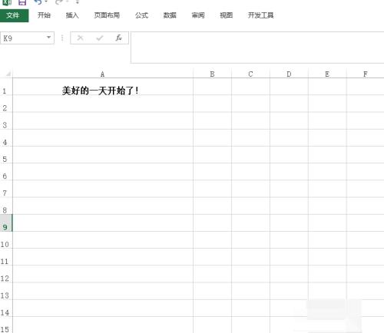Open the insert function fx icon
The image size is (384, 333).
point(118,38)
